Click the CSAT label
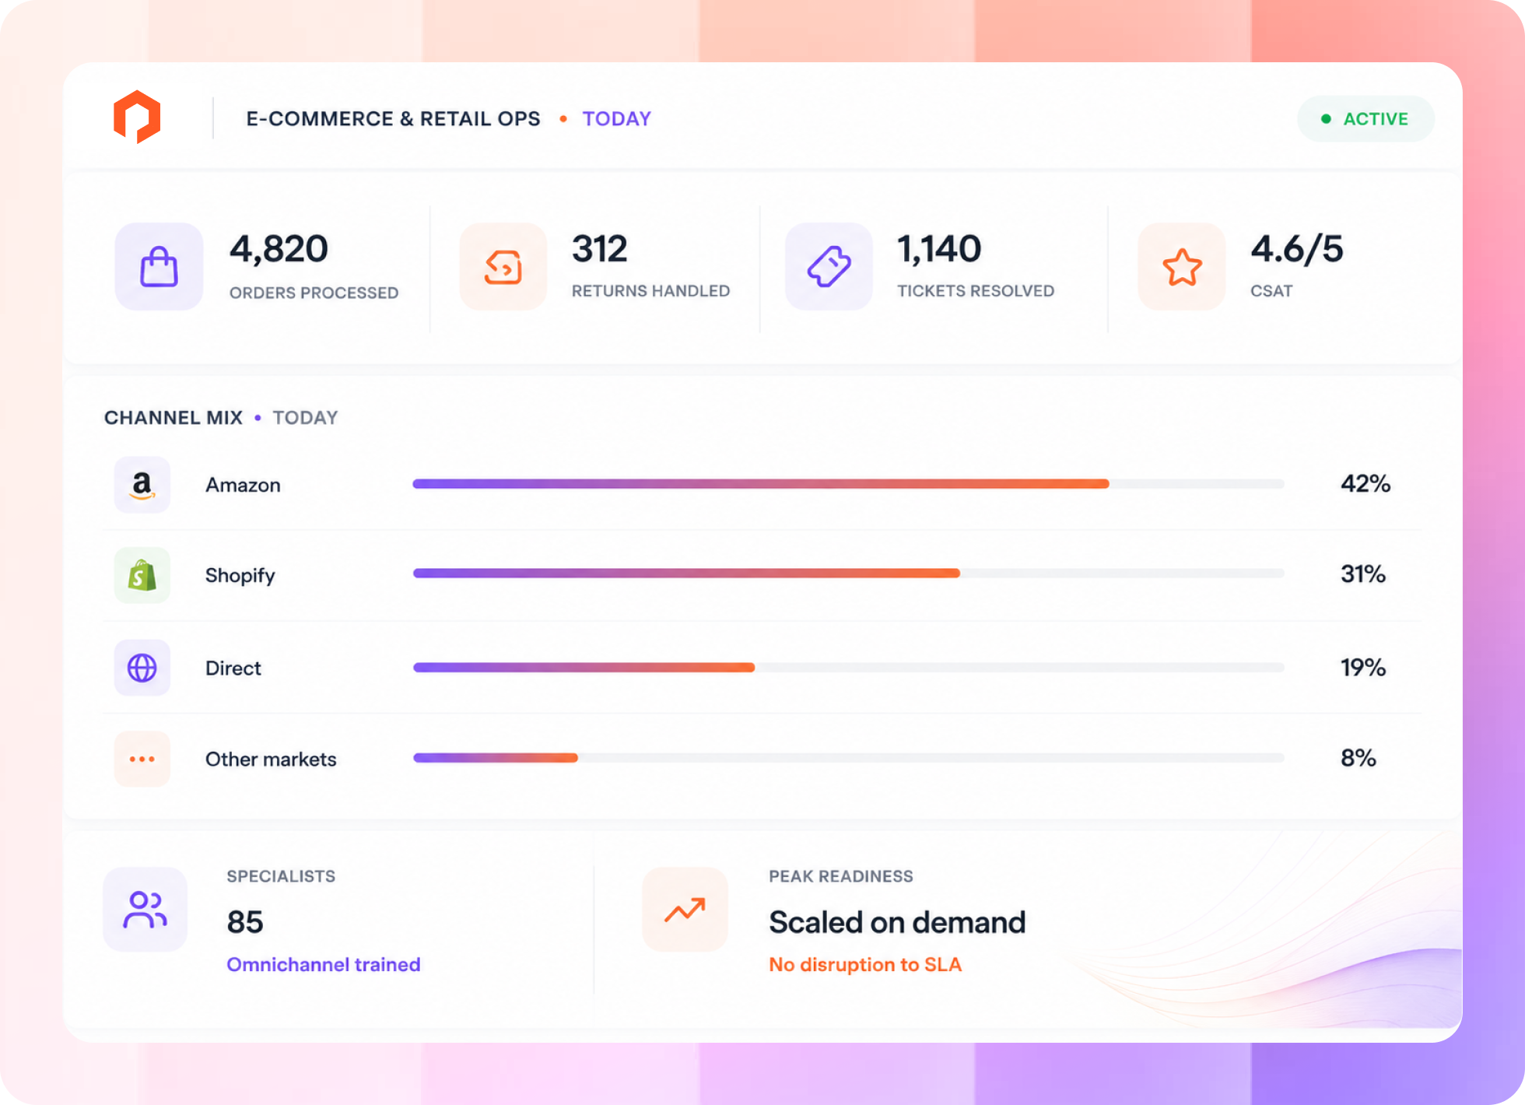This screenshot has height=1105, width=1525. (x=1271, y=291)
